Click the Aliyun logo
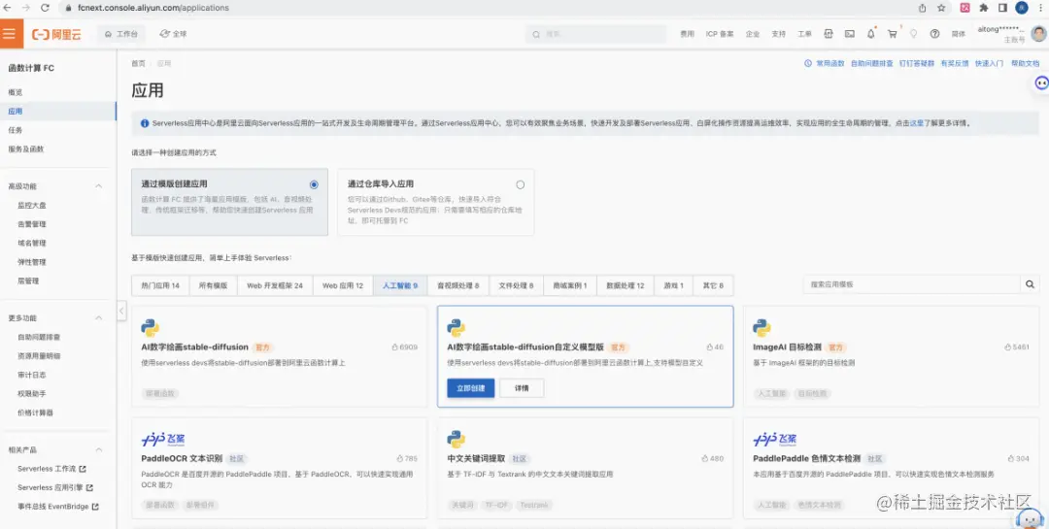The image size is (1049, 529). coord(57,34)
